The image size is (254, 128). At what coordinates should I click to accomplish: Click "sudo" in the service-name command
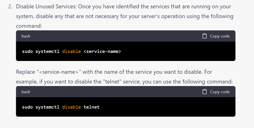click(27, 51)
